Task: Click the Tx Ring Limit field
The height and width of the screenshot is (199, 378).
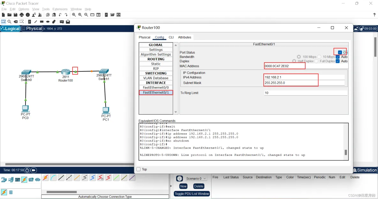Action: tap(306, 93)
